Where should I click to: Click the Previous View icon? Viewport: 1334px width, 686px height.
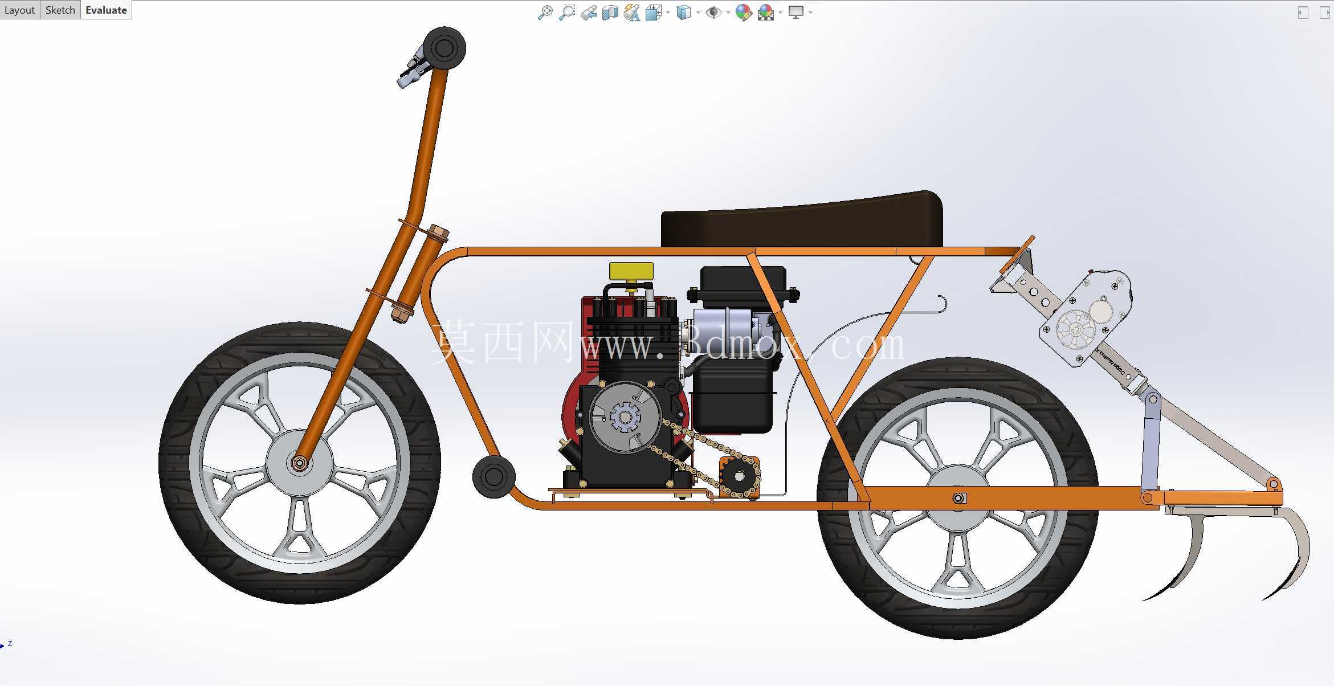point(589,13)
